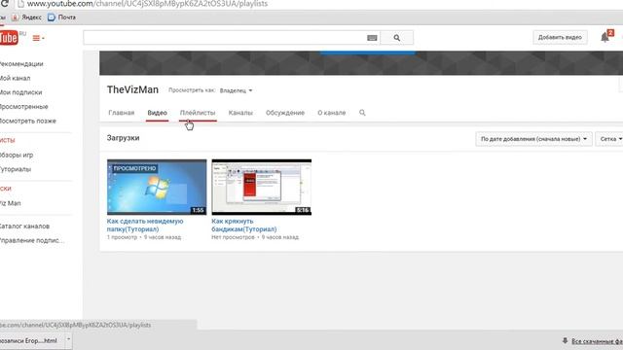Open the Windows desktop video thumbnail
Screen dimensions: 623x350
pos(157,187)
